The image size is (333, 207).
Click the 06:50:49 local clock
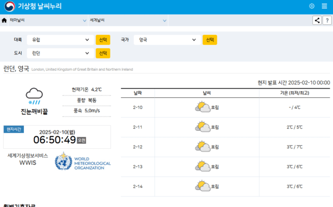point(54,140)
